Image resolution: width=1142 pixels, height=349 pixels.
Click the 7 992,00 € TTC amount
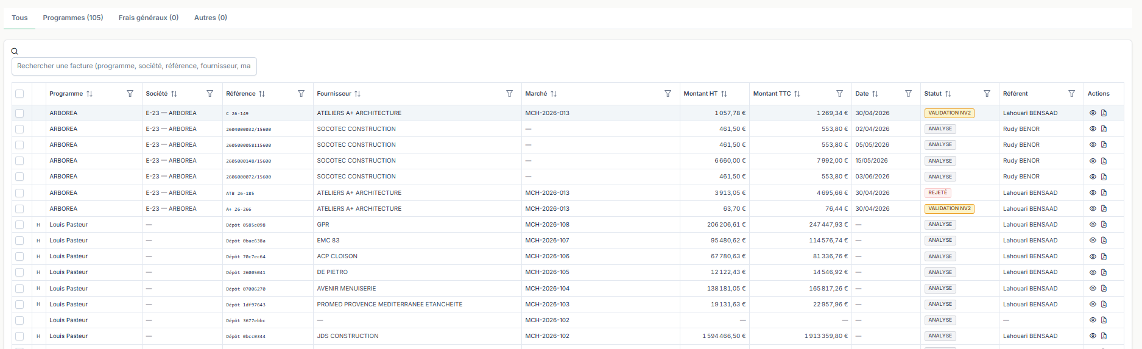tap(832, 161)
